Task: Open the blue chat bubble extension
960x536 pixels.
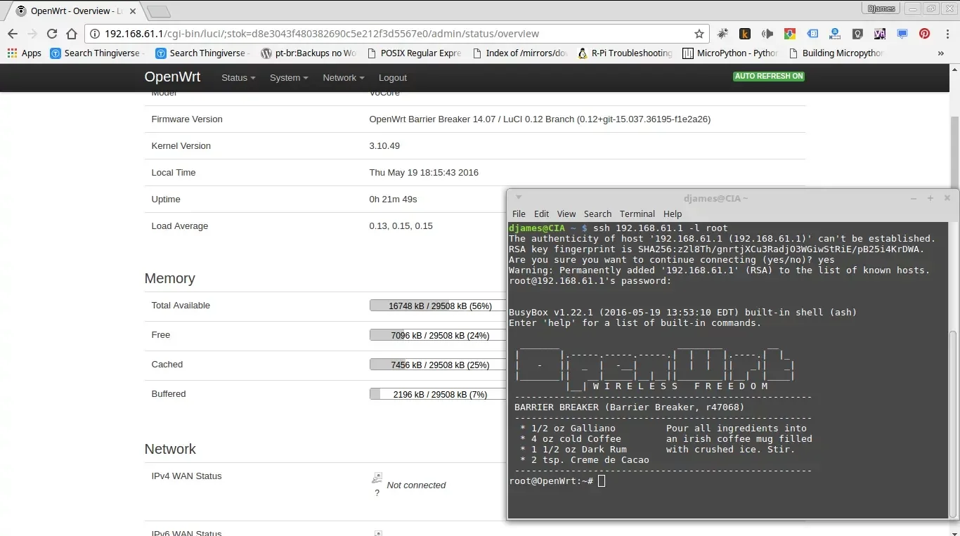Action: pyautogui.click(x=902, y=34)
